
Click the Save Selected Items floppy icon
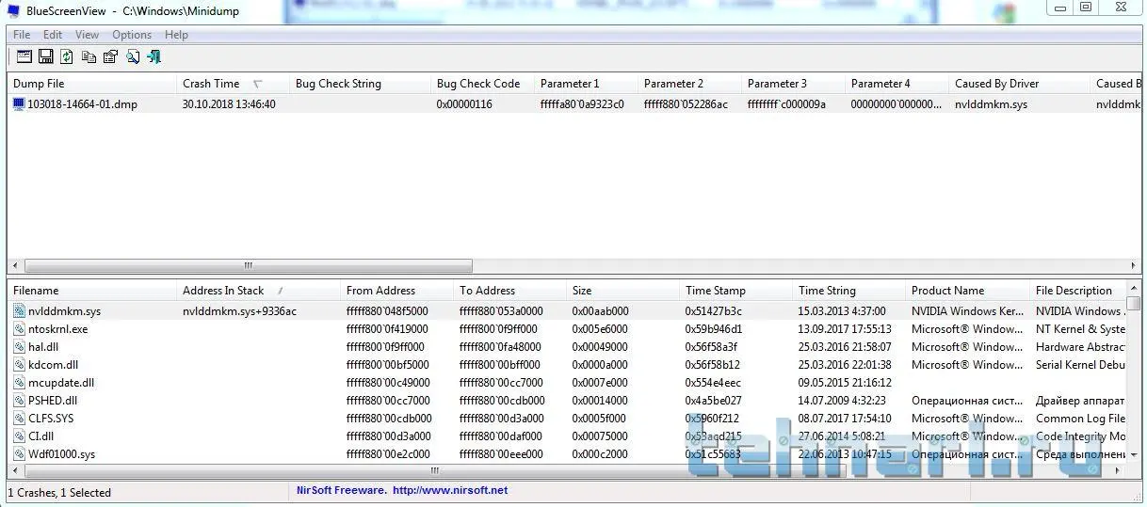45,57
